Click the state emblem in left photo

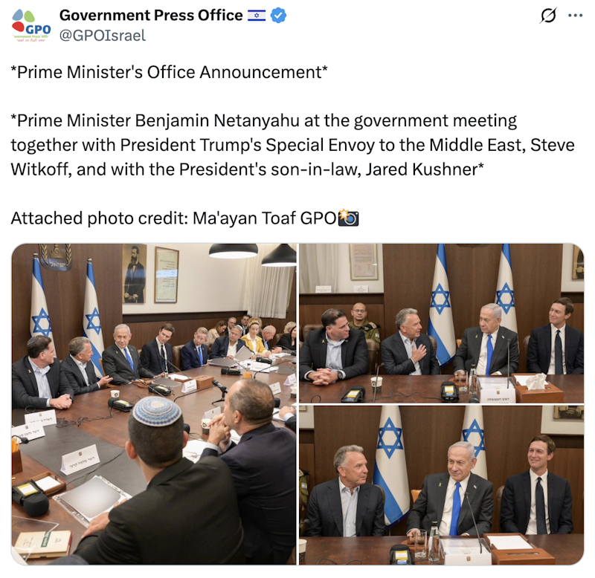(x=57, y=257)
